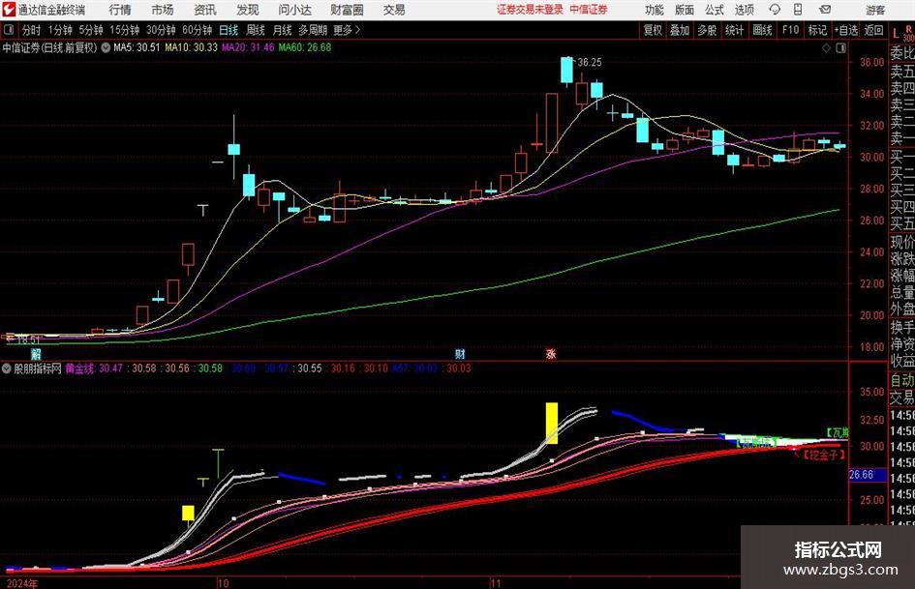Click MA5: 30.51 label
The height and width of the screenshot is (589, 915).
point(137,47)
